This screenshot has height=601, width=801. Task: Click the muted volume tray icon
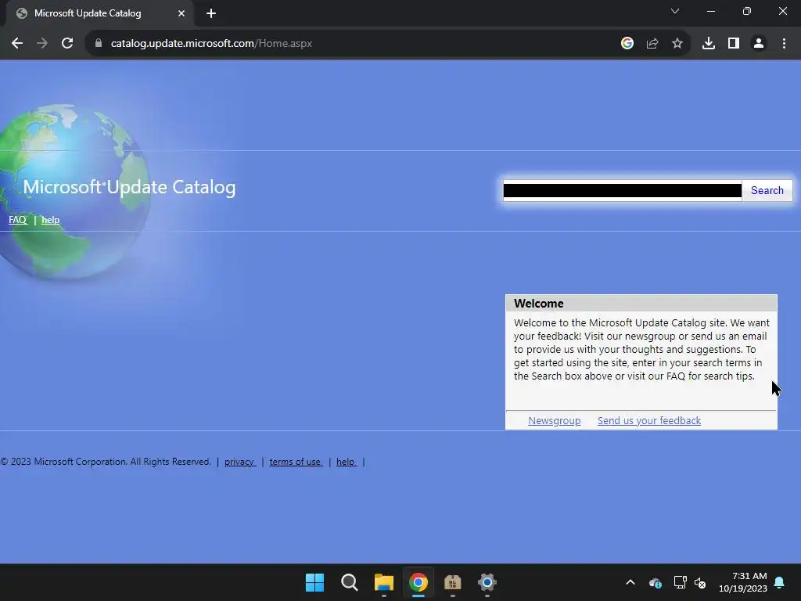point(700,582)
